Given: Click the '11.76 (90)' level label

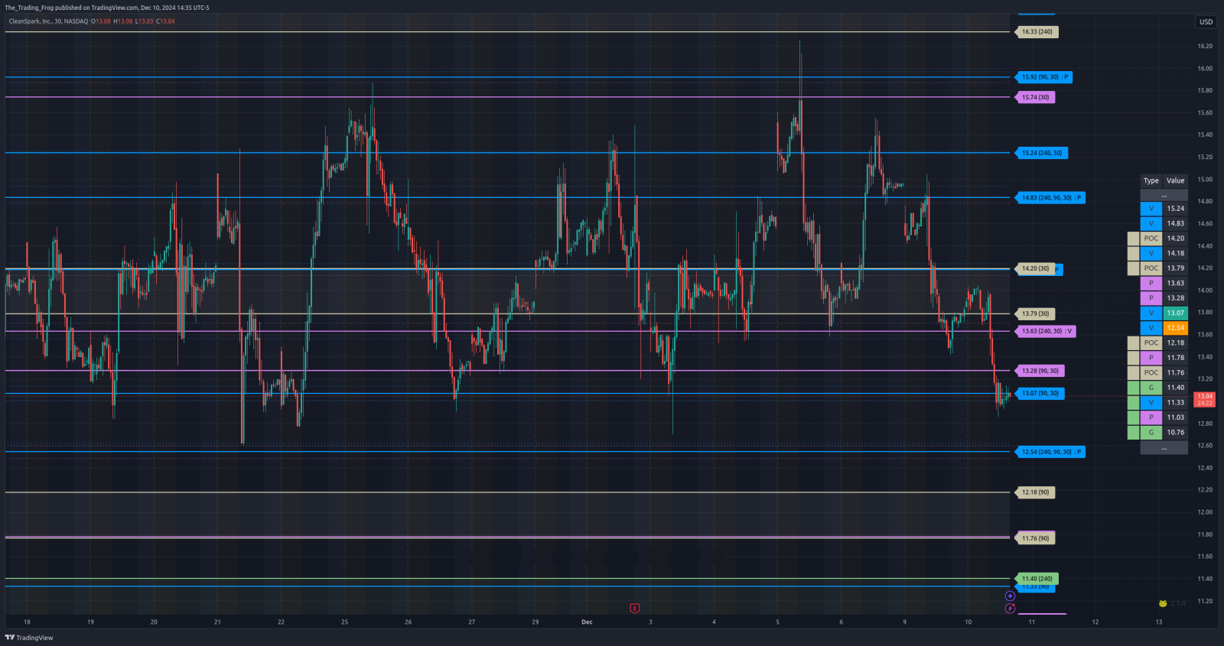Looking at the screenshot, I should click(1035, 538).
